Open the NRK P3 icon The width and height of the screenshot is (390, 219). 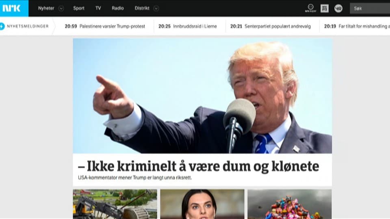click(324, 9)
